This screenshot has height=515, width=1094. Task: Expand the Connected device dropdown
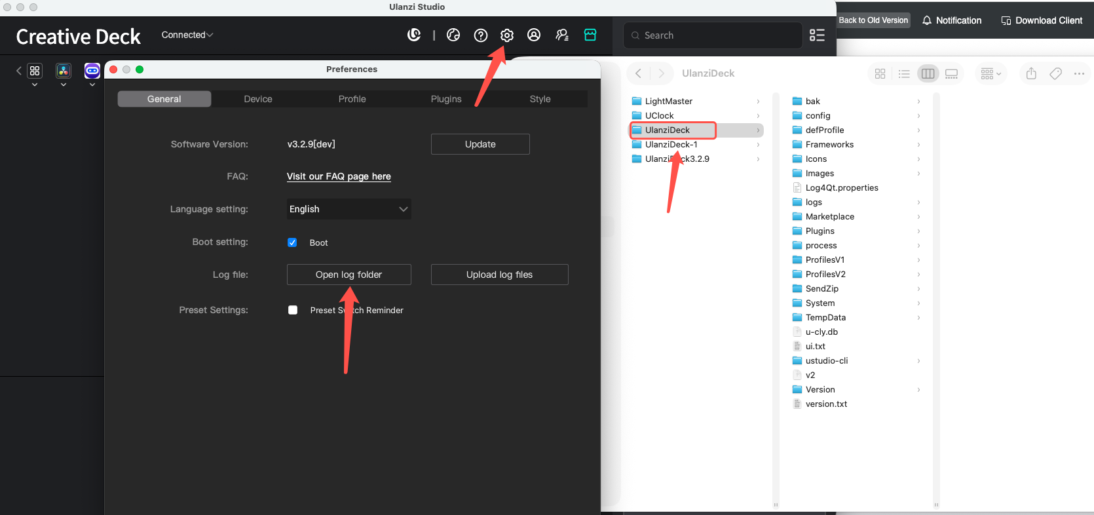click(187, 35)
